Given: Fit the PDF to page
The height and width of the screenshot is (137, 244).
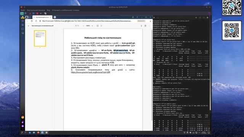Looking at the screenshot, I should 98,26.
